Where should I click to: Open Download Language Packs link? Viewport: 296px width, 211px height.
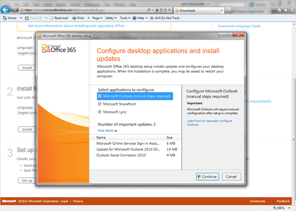[x=239, y=26]
